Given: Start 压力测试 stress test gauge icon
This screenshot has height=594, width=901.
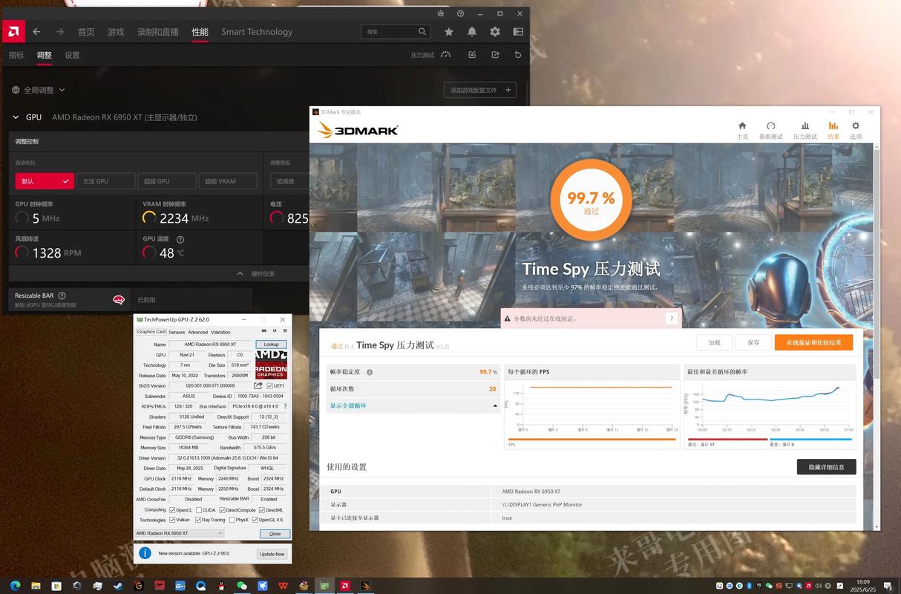Looking at the screenshot, I should [x=445, y=54].
